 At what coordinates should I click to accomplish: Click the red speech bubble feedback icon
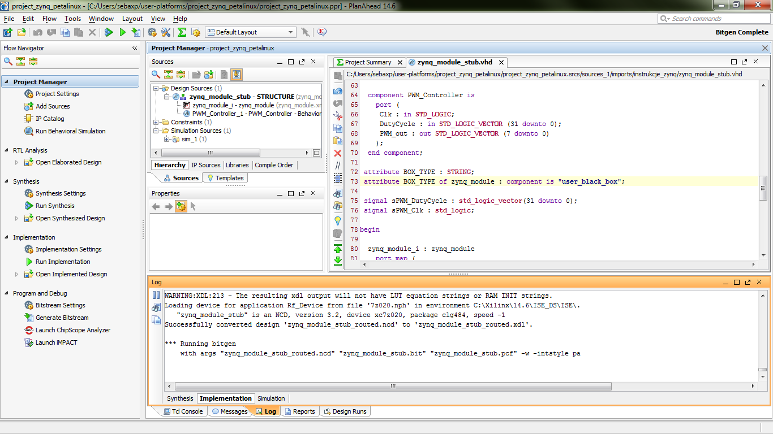[322, 32]
